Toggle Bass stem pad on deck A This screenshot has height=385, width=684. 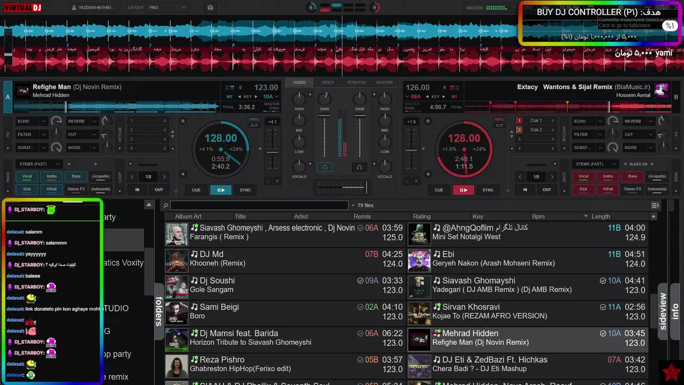(76, 176)
